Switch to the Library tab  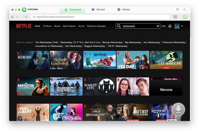click(x=124, y=9)
